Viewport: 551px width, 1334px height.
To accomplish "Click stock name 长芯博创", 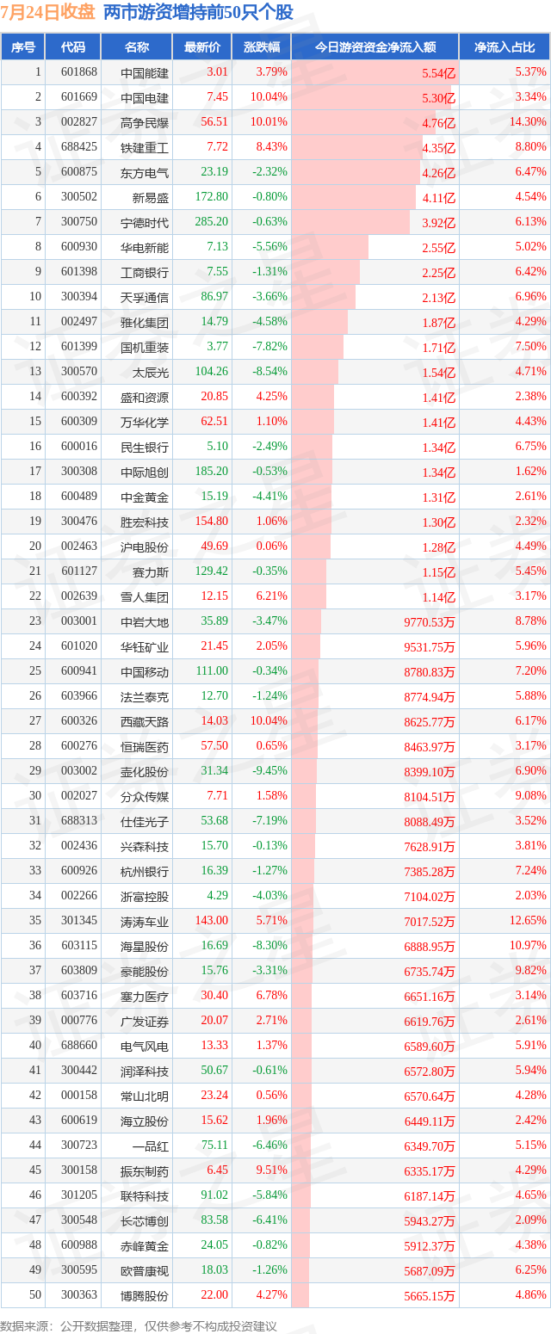I will [145, 1220].
